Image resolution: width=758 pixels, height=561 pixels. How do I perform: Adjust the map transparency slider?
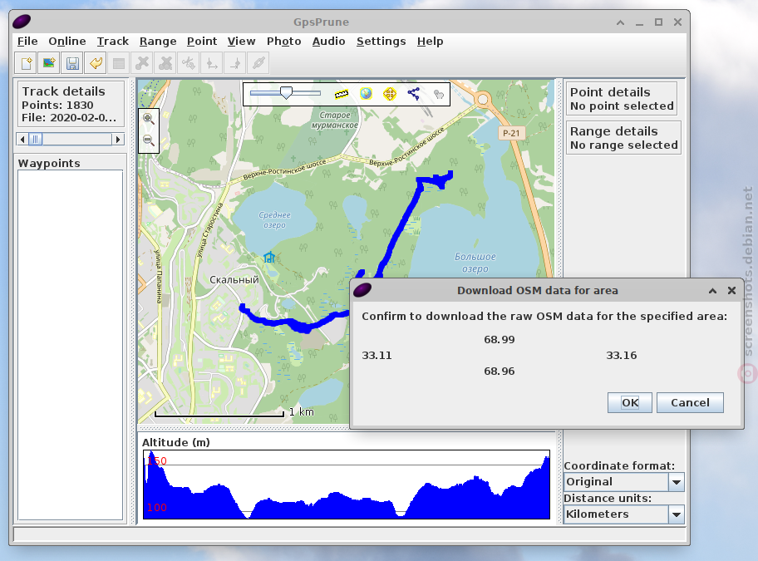tap(285, 93)
